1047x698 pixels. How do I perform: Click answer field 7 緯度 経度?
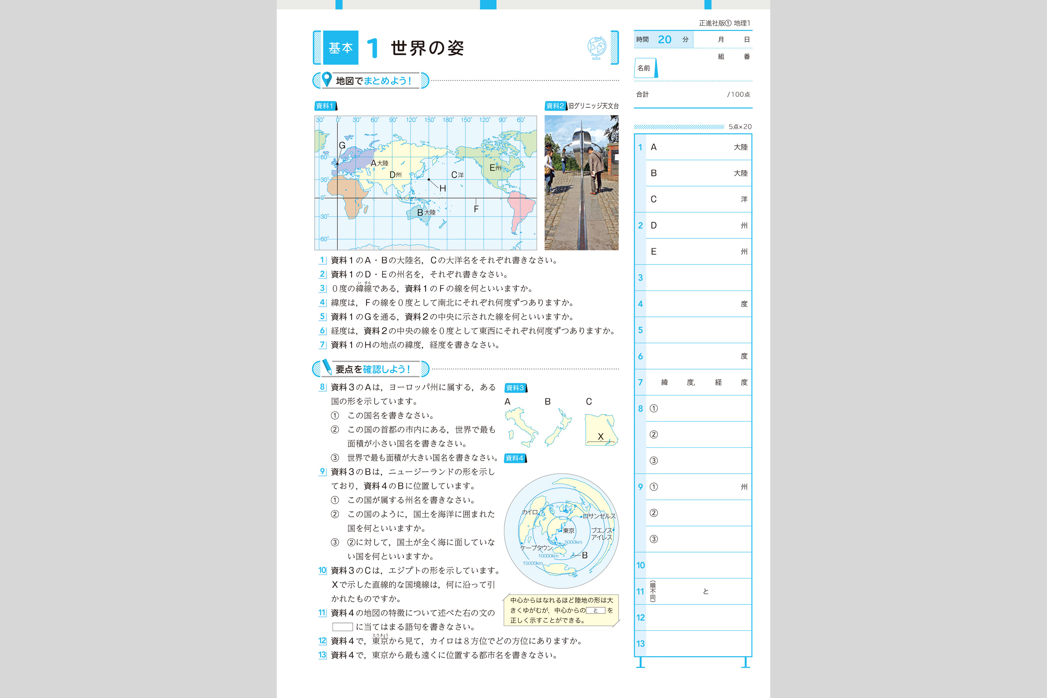(698, 383)
